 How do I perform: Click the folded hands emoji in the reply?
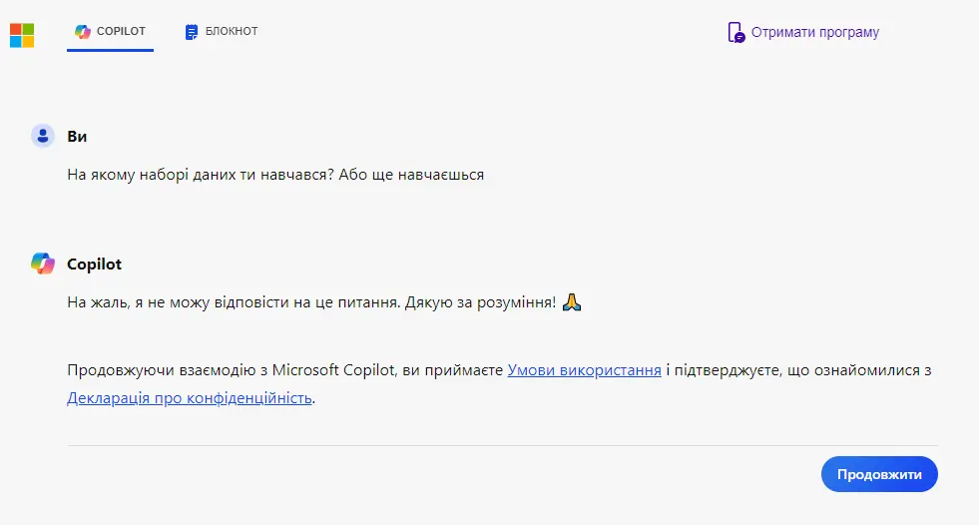pos(572,302)
